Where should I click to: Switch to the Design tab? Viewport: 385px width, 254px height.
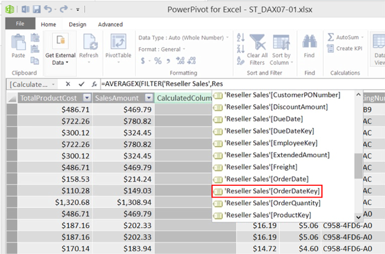point(78,24)
